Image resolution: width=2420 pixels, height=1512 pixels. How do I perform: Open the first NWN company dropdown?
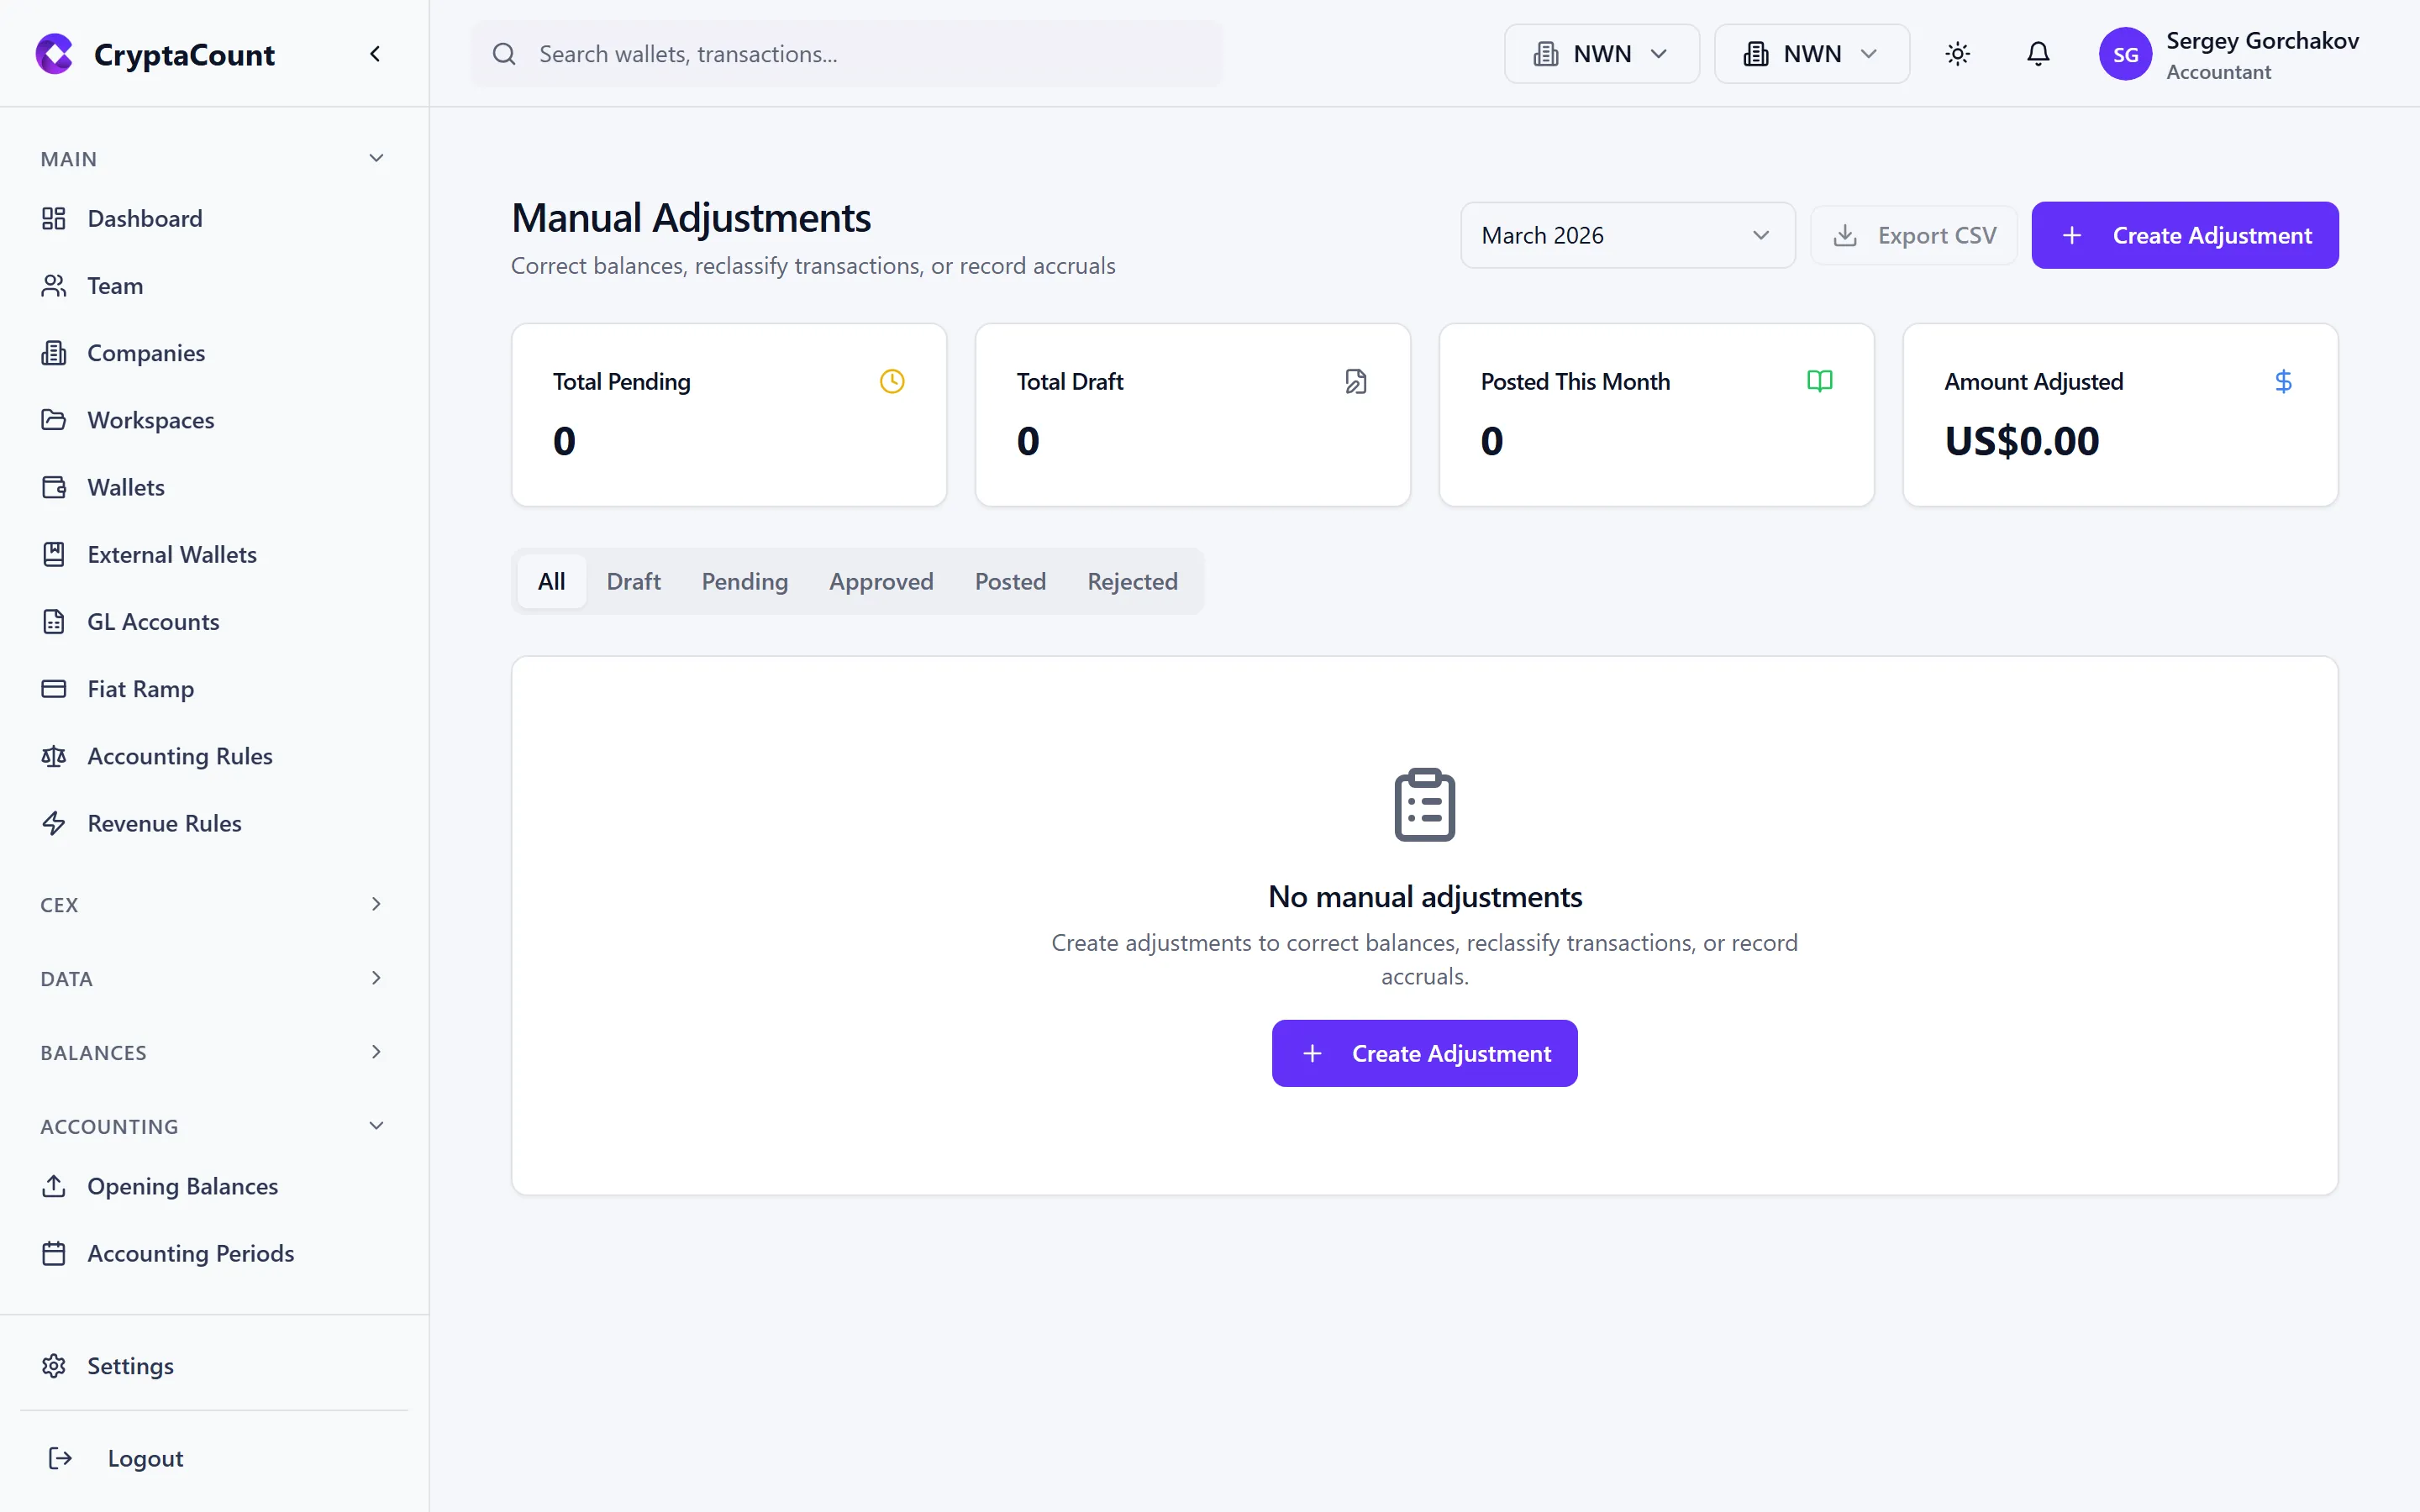pyautogui.click(x=1601, y=54)
